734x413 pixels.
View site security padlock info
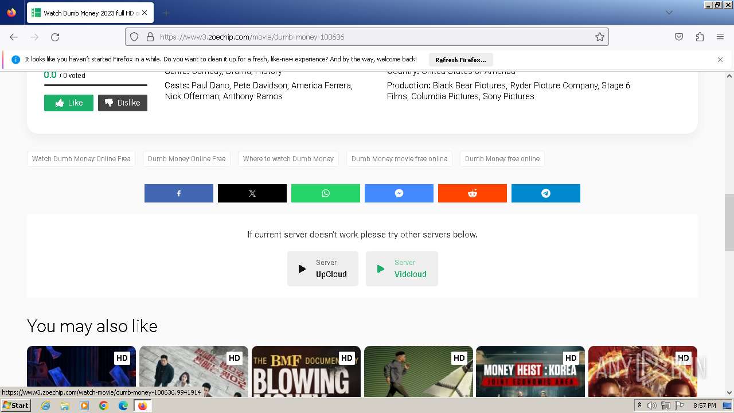pyautogui.click(x=150, y=37)
